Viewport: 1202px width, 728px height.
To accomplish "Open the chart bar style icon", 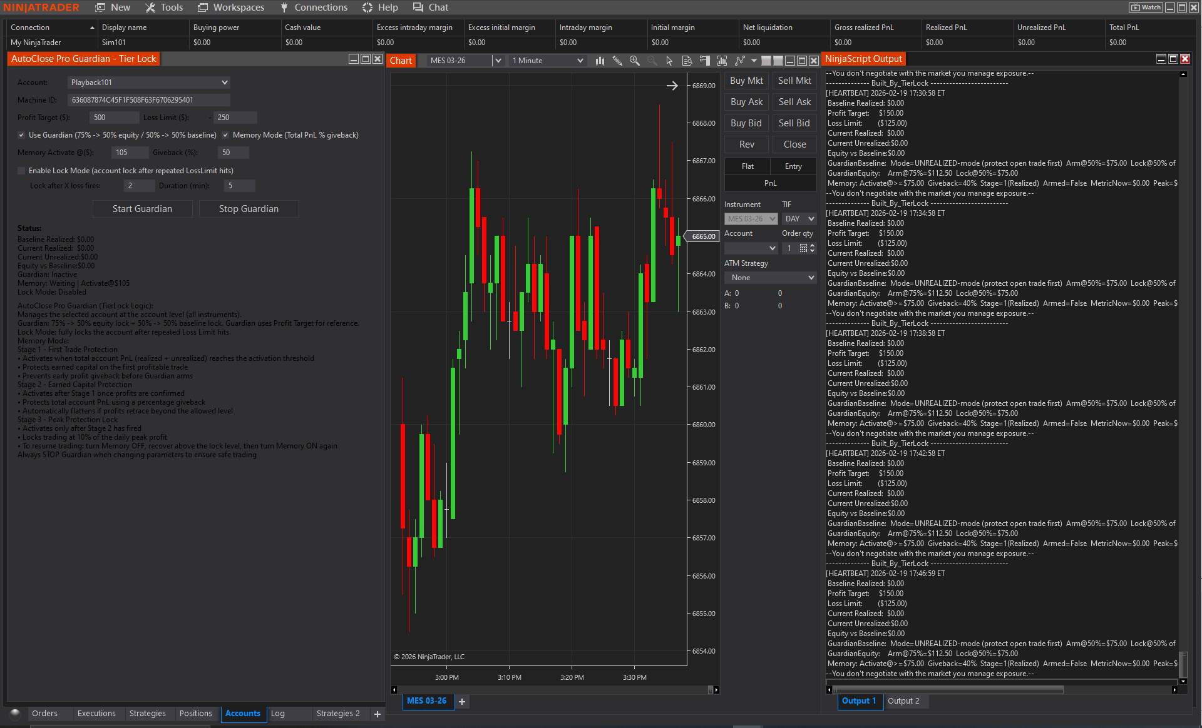I will tap(600, 60).
